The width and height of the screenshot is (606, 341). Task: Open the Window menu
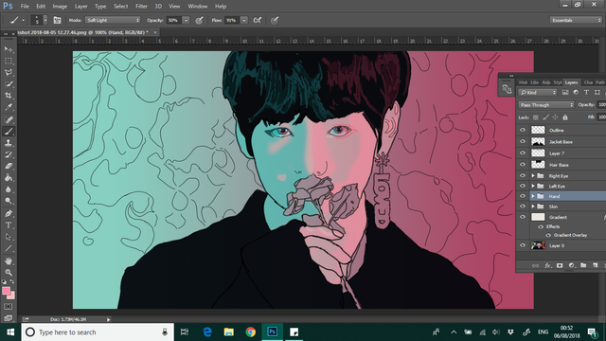198,7
